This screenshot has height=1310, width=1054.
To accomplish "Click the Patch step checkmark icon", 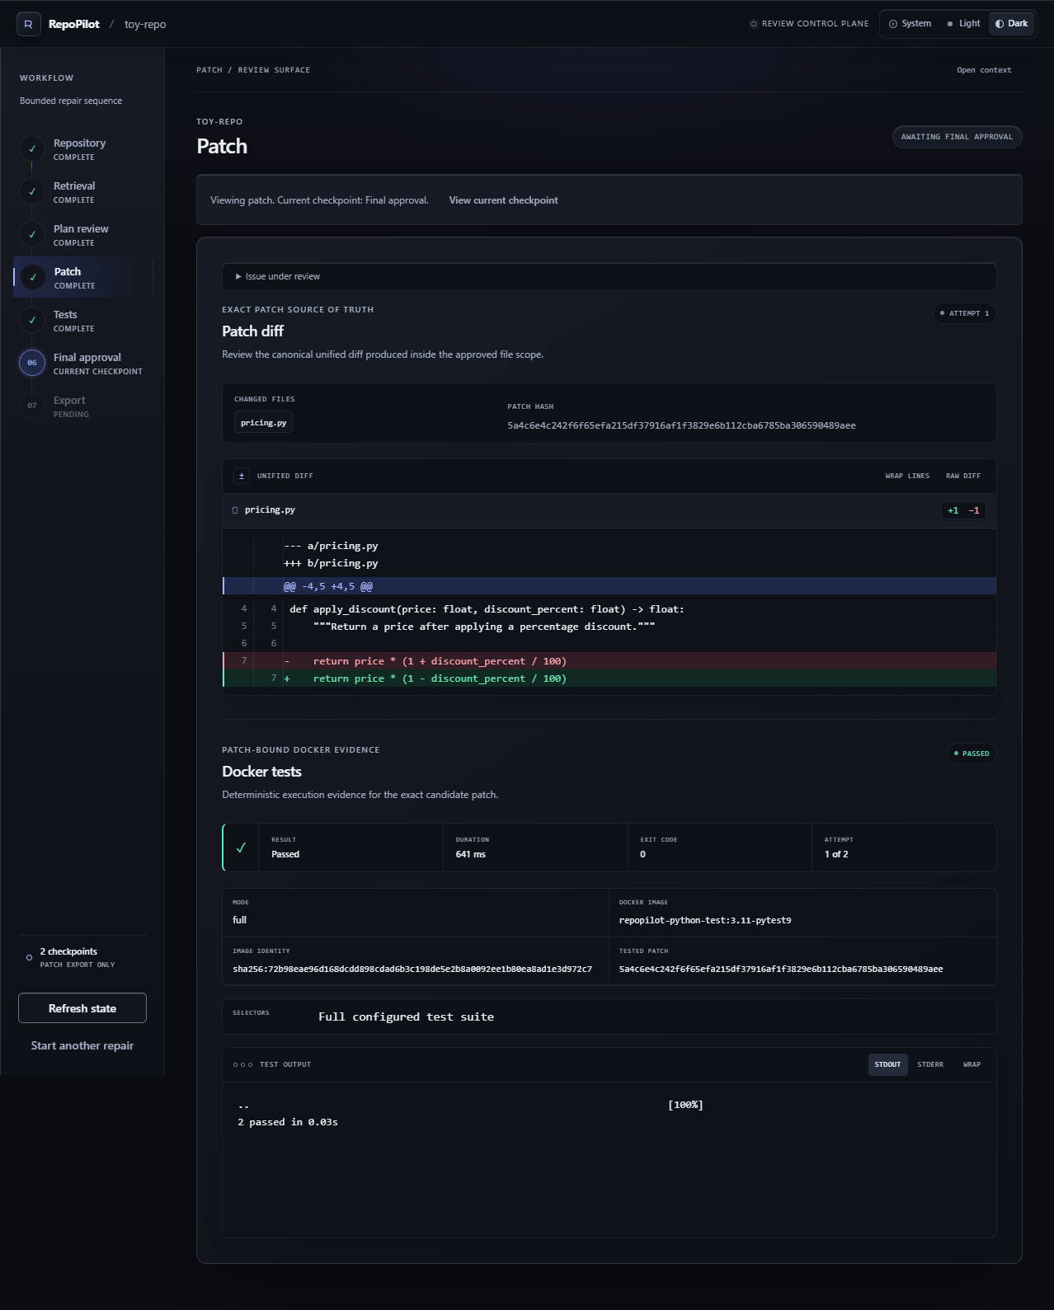I will pos(33,277).
